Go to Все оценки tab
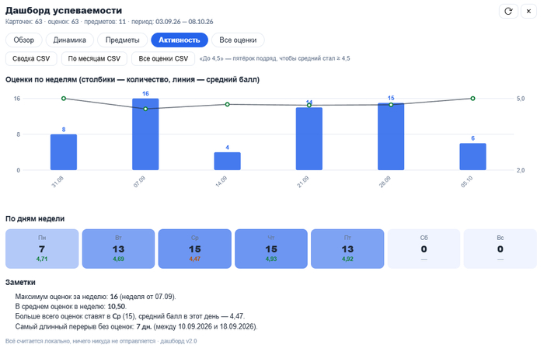 (x=238, y=40)
